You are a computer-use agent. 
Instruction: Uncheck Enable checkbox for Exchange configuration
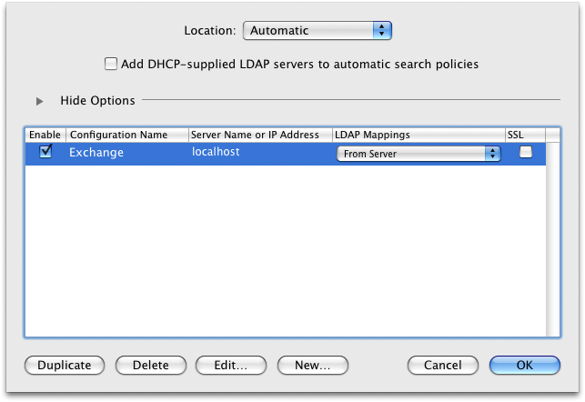coord(45,153)
